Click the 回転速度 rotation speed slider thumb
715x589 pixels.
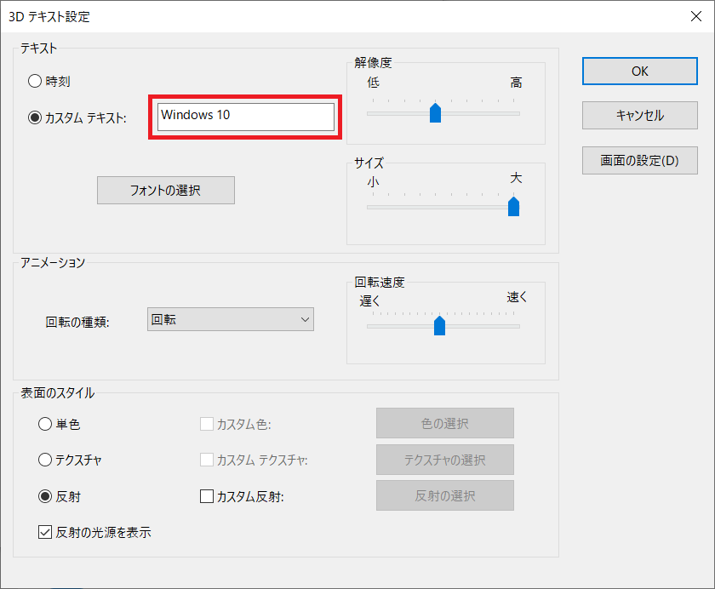click(439, 325)
